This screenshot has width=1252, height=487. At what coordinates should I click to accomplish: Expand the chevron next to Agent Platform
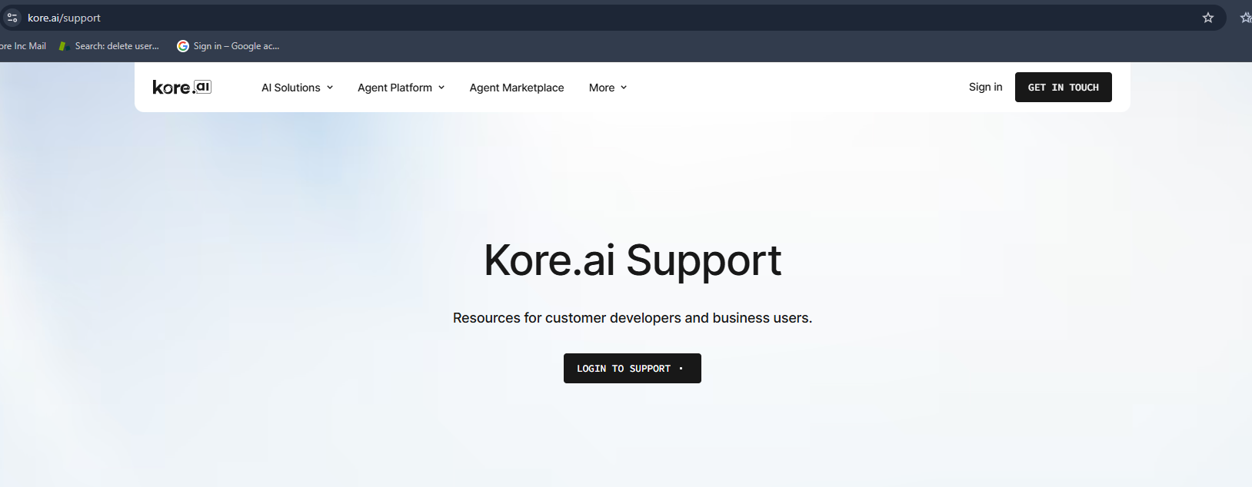click(441, 88)
